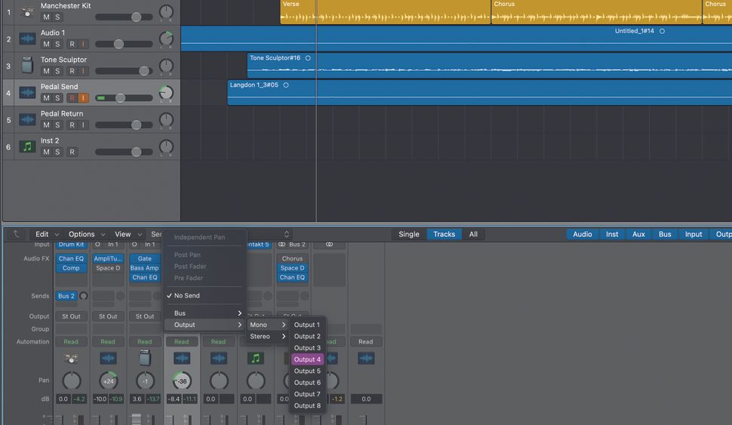This screenshot has width=732, height=425.
Task: Switch mixer to All view
Action: tap(473, 234)
